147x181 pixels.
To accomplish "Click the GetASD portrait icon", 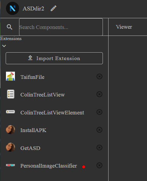I will 10,147.
